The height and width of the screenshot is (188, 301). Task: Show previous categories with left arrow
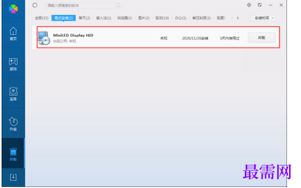[232, 18]
